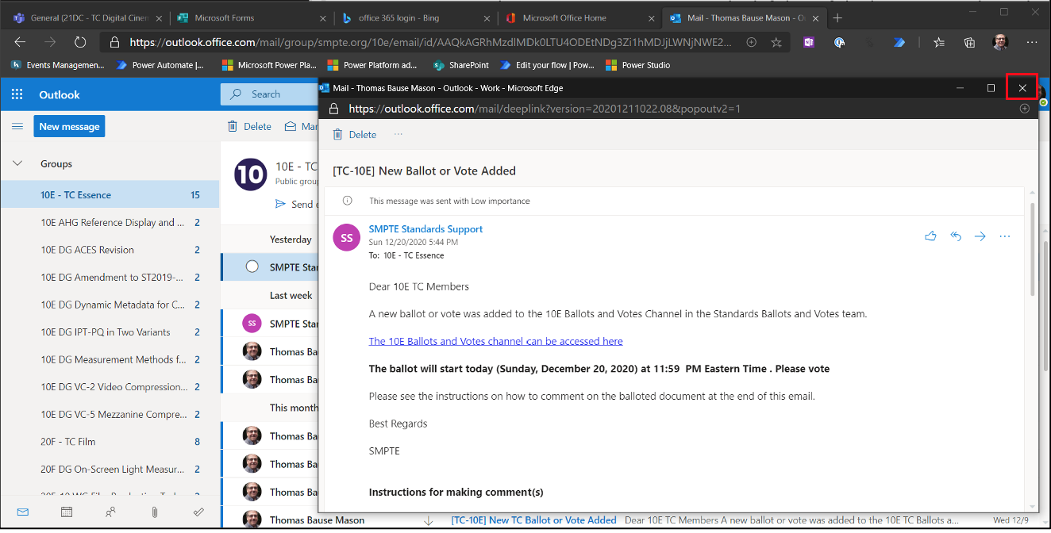Open the Outlook app launcher grid
The image size is (1051, 533).
(16, 94)
